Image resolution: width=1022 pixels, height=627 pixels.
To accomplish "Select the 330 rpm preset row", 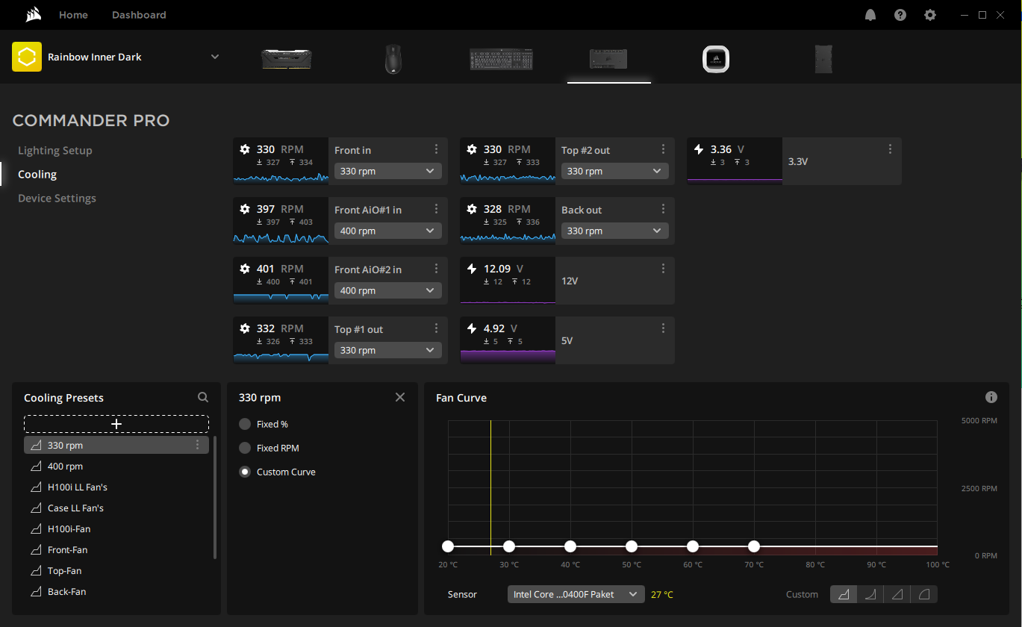I will 116,445.
